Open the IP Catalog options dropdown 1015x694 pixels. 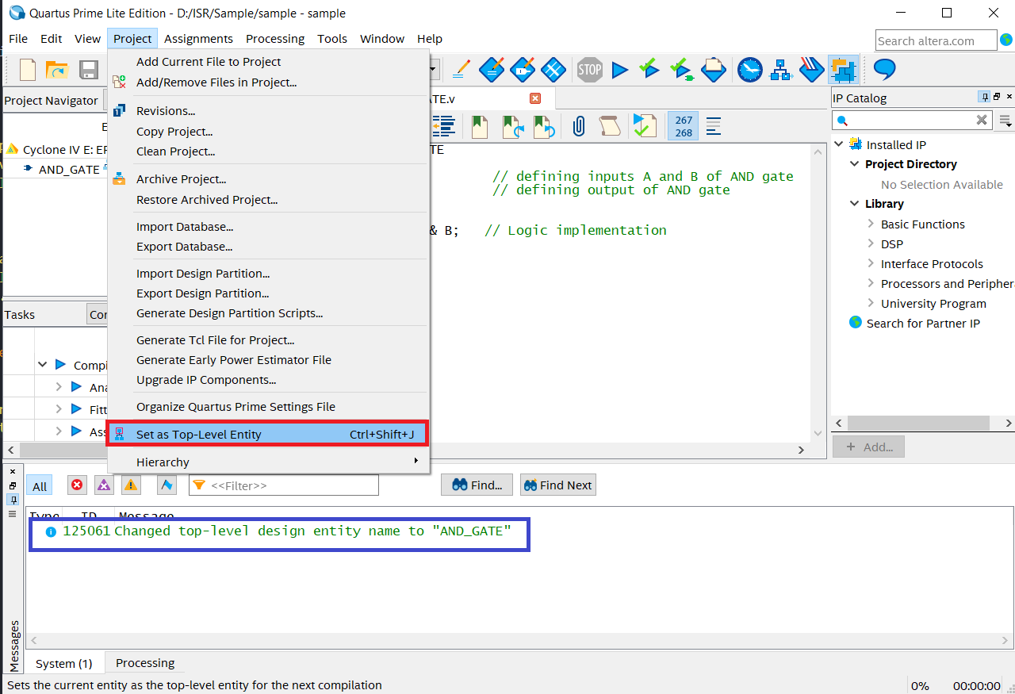coord(1005,121)
